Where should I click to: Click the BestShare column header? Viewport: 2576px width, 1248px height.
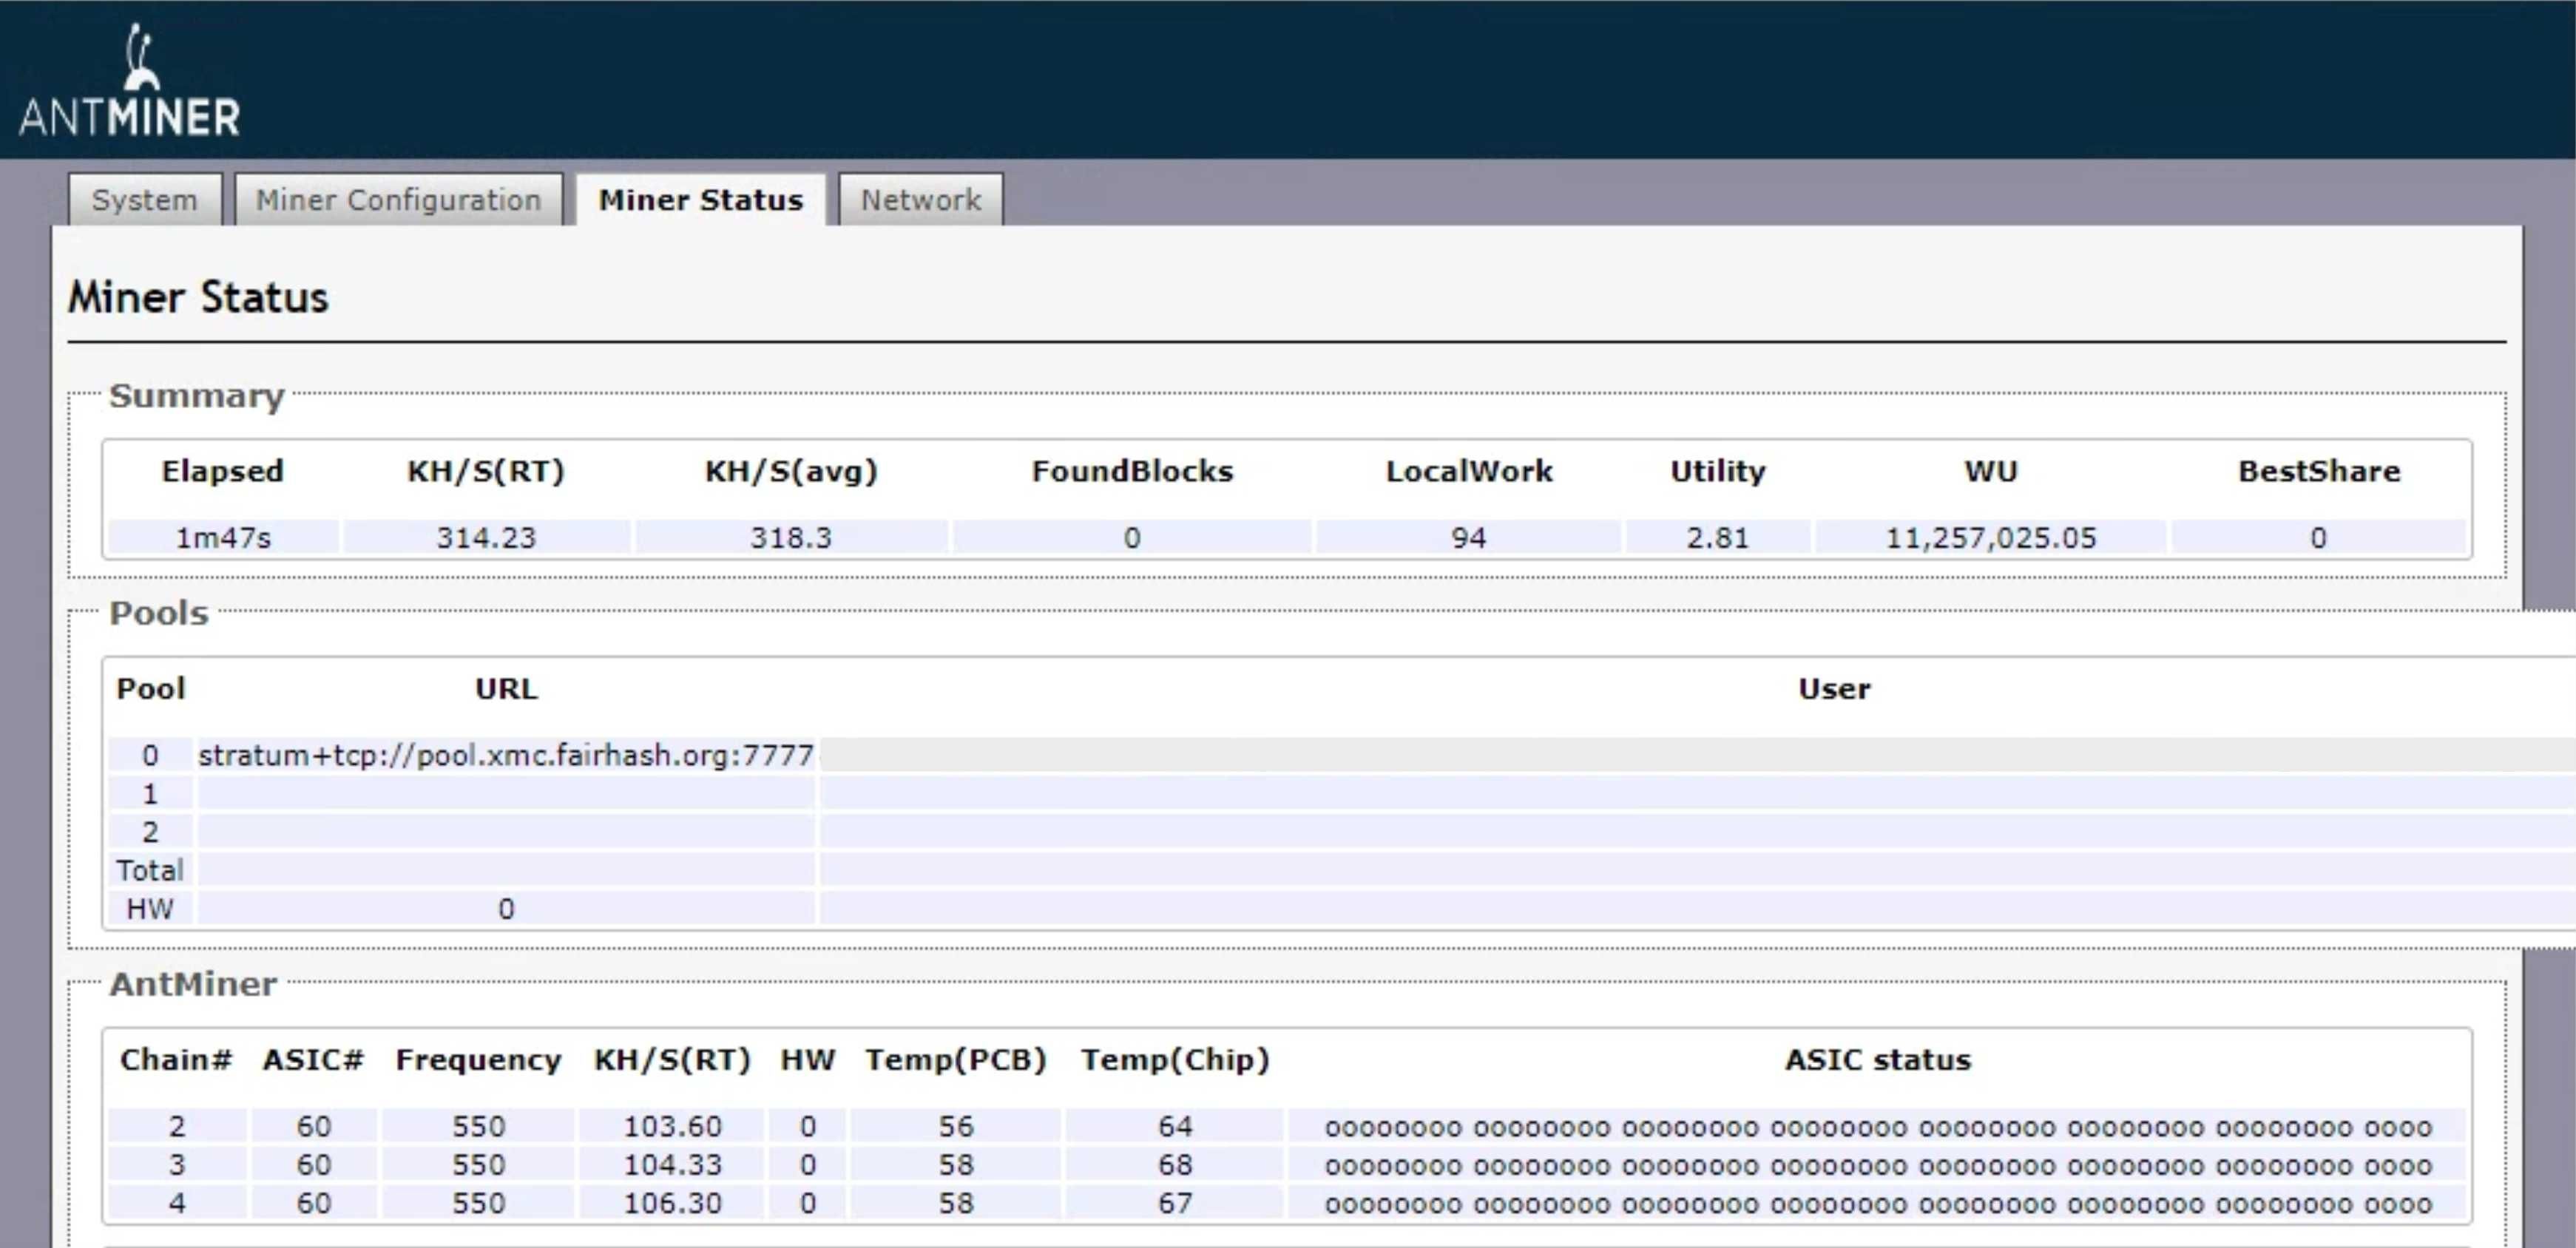2319,471
